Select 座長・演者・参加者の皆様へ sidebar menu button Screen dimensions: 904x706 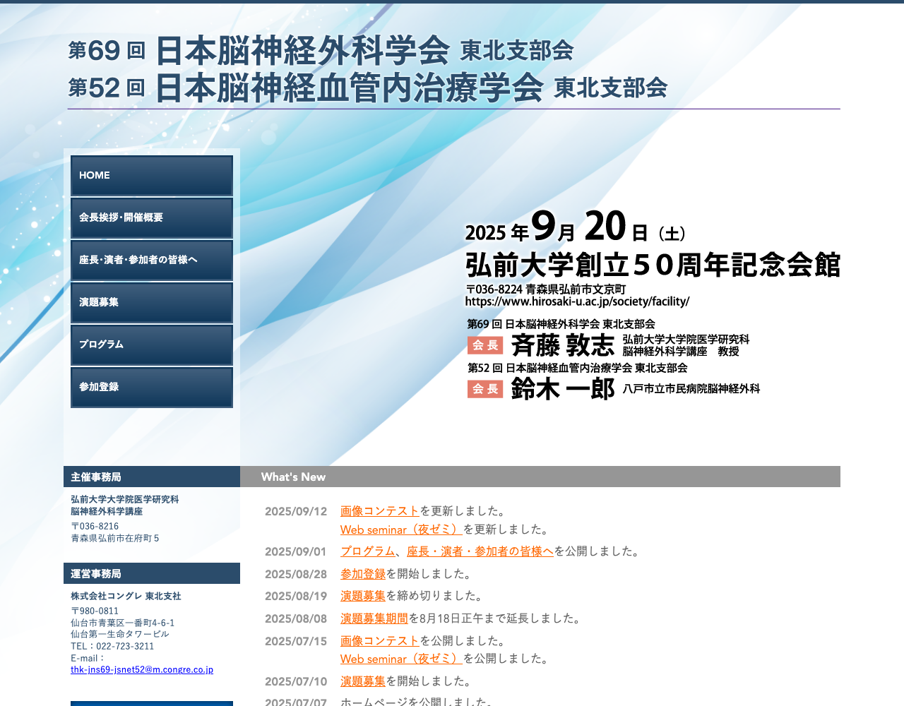[x=152, y=261]
